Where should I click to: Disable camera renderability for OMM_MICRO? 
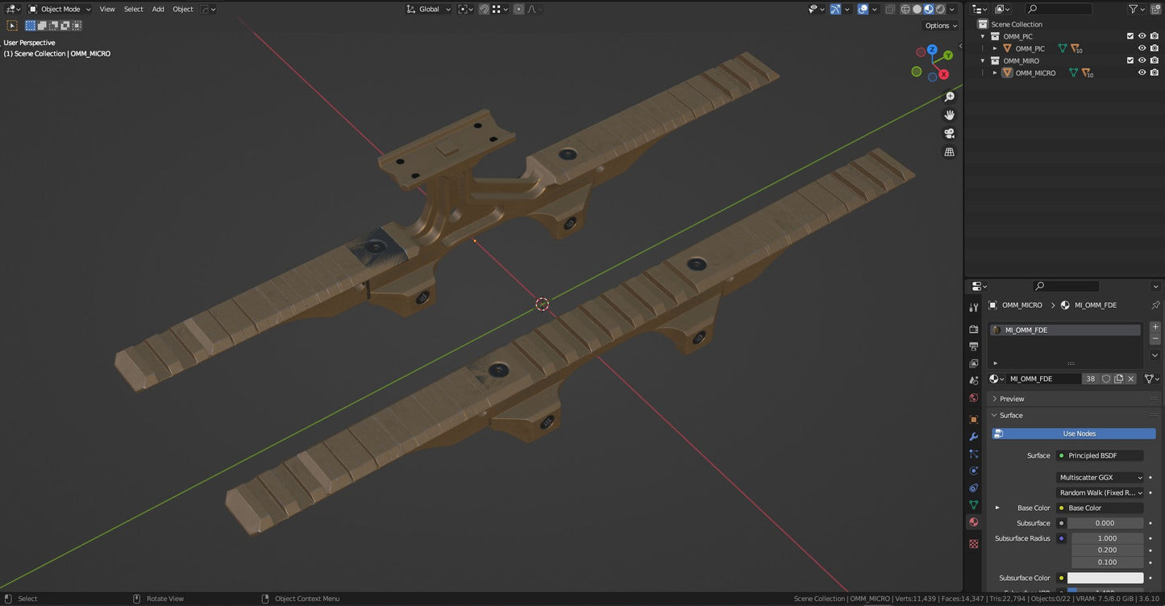point(1153,72)
